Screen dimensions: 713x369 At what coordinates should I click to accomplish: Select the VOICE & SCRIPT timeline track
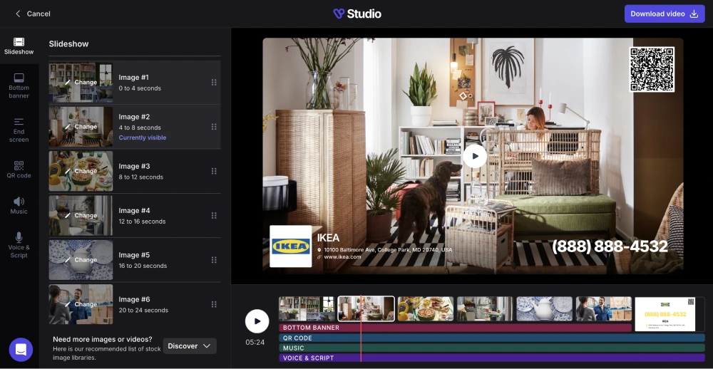491,358
